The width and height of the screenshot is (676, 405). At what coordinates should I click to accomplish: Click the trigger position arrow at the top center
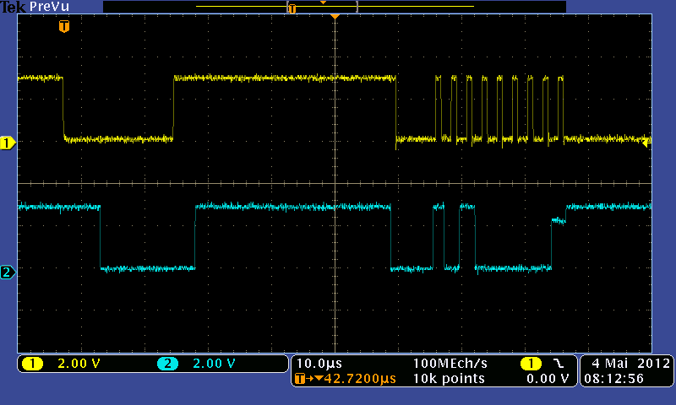coord(335,16)
